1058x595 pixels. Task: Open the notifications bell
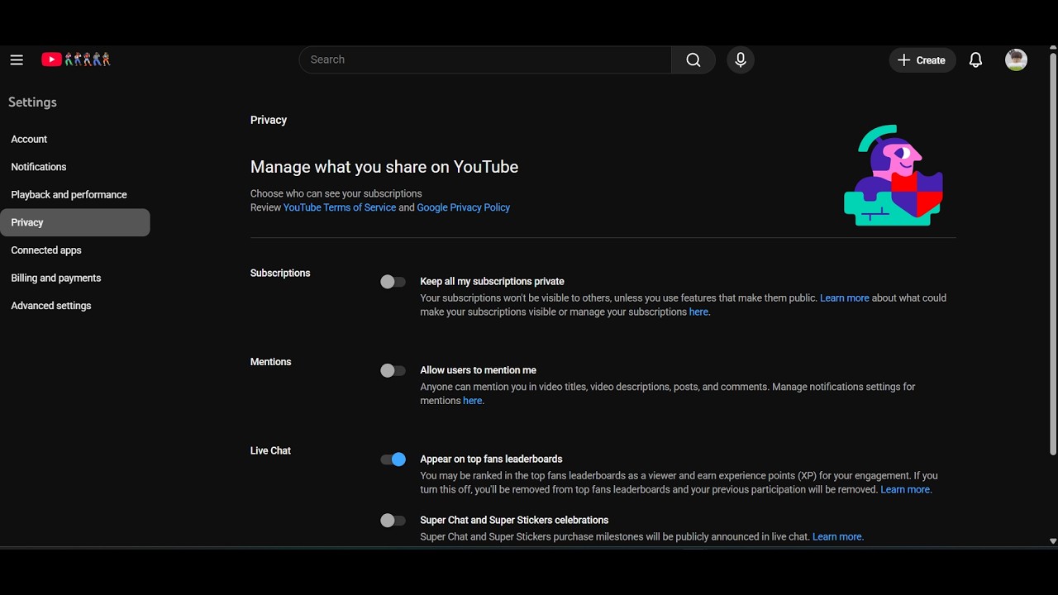point(975,59)
